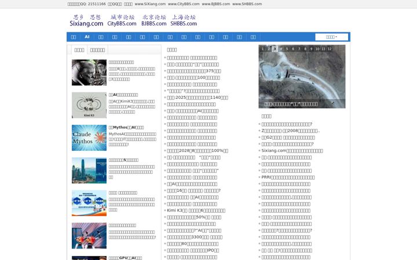Select the AI item in blue navigation bar
Screen dimensions: 417x260
pos(87,37)
